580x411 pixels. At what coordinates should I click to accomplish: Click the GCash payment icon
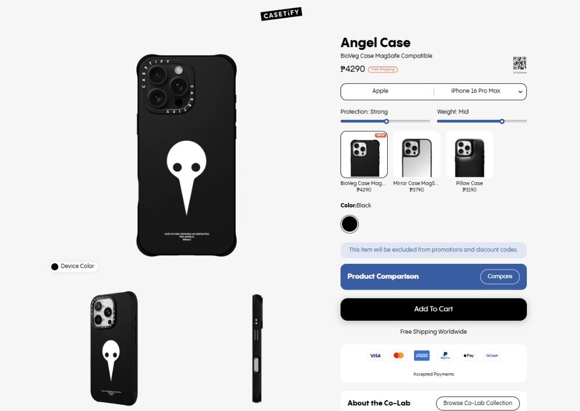click(492, 356)
